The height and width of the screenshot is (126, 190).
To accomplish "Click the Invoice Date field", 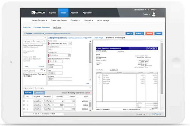I will pos(58,55).
